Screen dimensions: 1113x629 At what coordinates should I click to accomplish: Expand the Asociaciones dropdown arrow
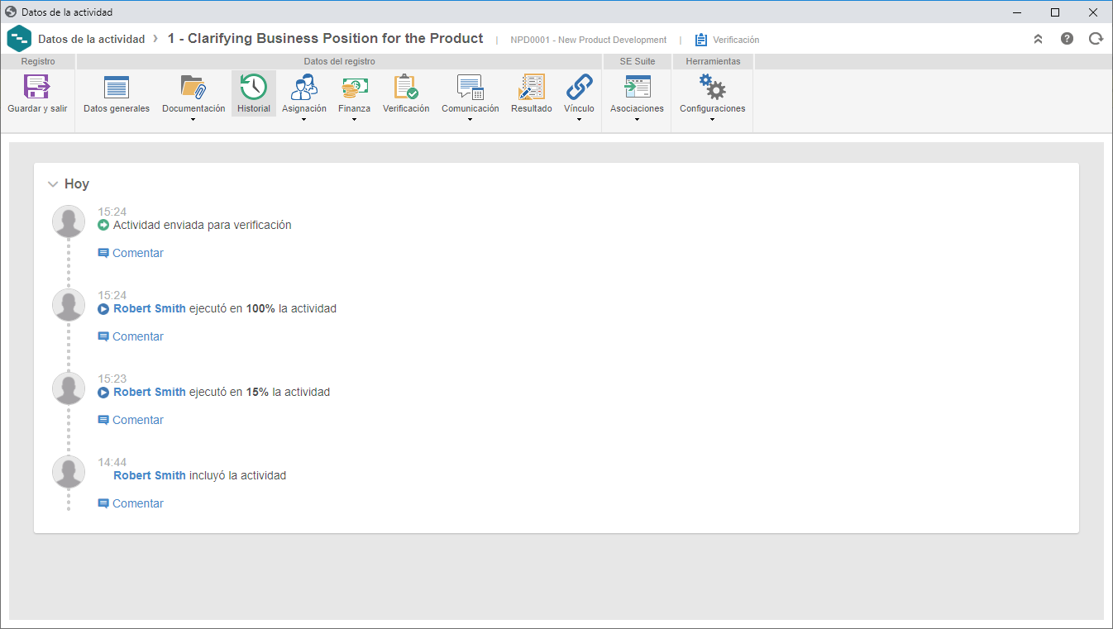(x=637, y=120)
